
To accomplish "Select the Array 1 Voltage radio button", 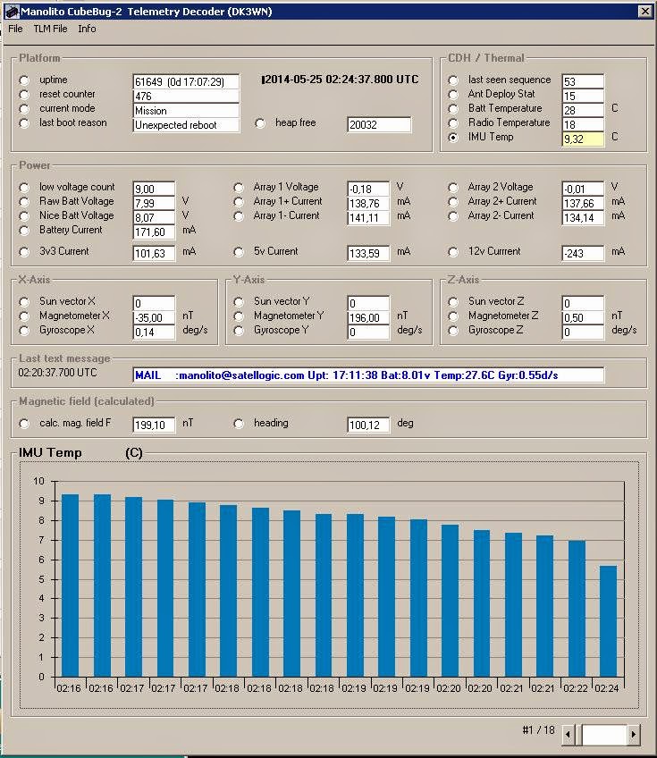I will click(x=239, y=188).
